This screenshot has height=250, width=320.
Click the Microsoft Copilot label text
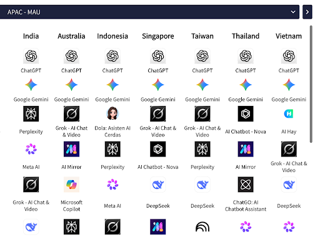[x=71, y=206]
